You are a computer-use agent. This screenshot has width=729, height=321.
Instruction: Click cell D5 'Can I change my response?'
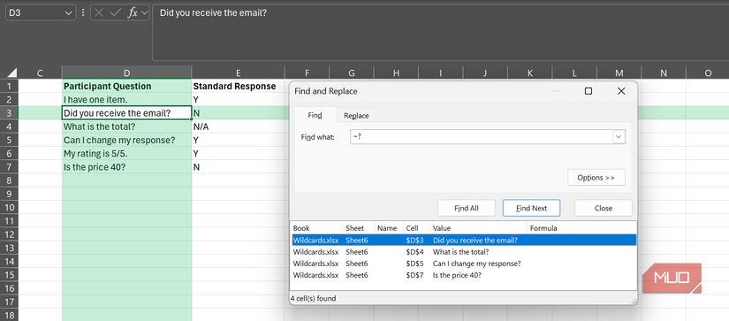(126, 140)
